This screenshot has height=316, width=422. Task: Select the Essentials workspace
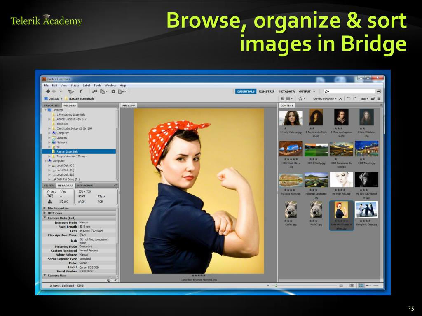(x=246, y=91)
